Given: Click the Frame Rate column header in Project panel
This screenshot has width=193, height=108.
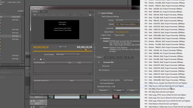Looking at the screenshot, I should [16, 17].
